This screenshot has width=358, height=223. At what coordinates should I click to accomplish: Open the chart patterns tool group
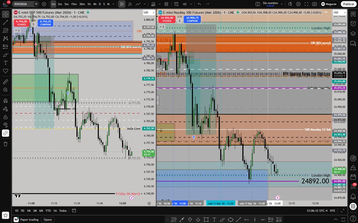5,39
